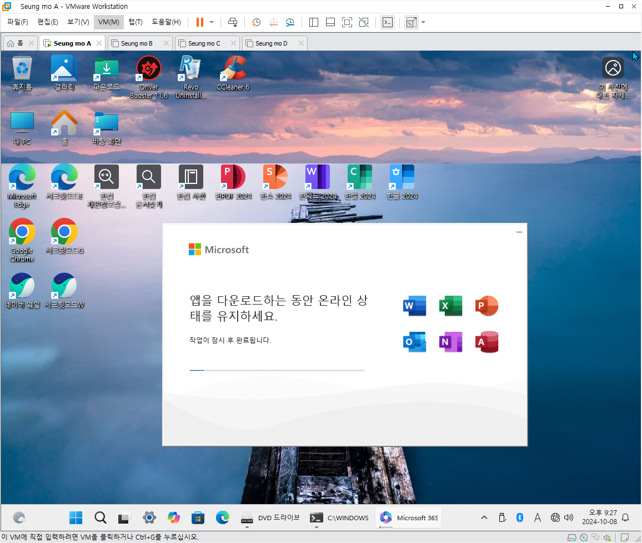Open the power options dropdown arrow
Viewport: 642px width, 543px height.
click(212, 22)
